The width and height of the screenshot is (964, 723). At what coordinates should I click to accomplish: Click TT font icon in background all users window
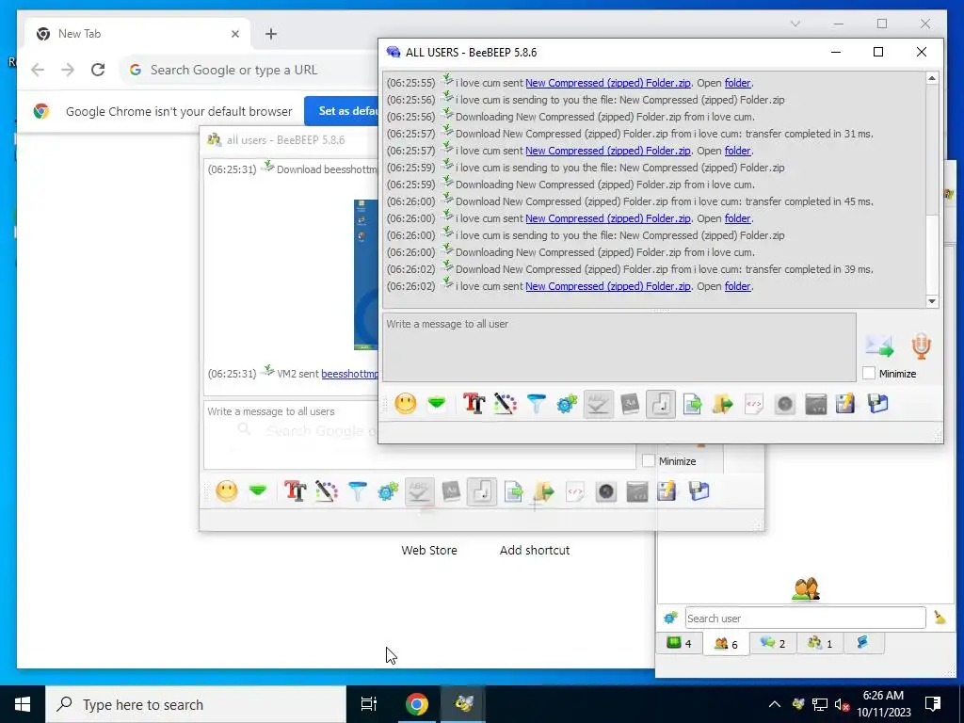[295, 491]
